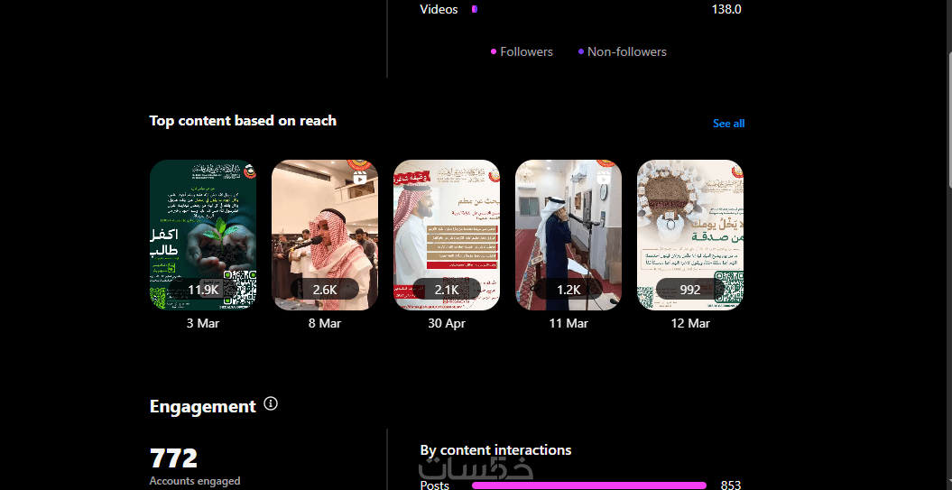Click the reel icon on 8 Mar thumbnail
Viewport: 952px width, 490px height.
[360, 177]
